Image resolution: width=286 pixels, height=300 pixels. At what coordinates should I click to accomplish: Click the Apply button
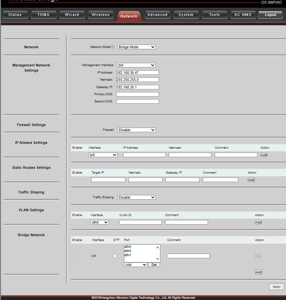[x=276, y=287]
